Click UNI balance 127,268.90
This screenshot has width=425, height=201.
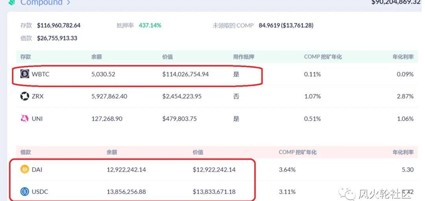(107, 119)
